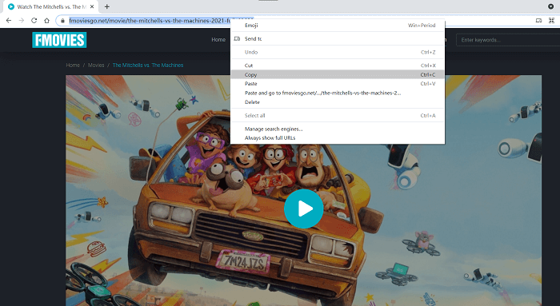Click the Enter keywords search field
The image size is (560, 306).
click(x=508, y=40)
